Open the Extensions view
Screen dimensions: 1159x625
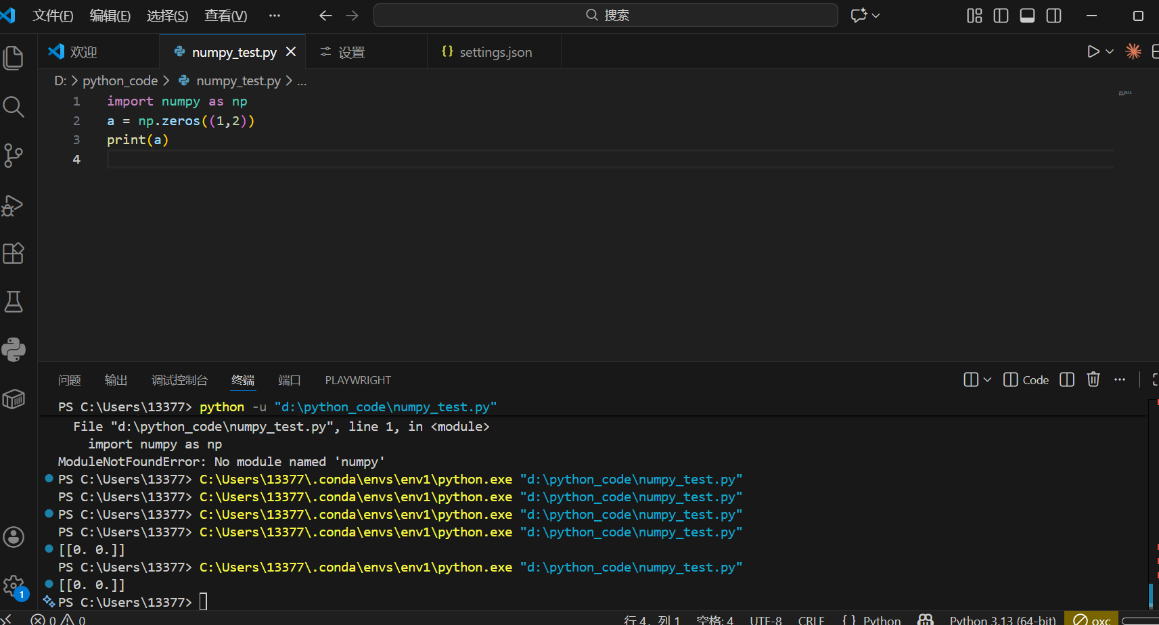[14, 253]
